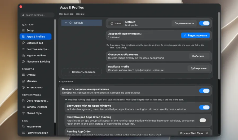Image resolution: width=238 pixels, height=140 pixels.
Task: Select the Default profile in list
Action: [82, 23]
